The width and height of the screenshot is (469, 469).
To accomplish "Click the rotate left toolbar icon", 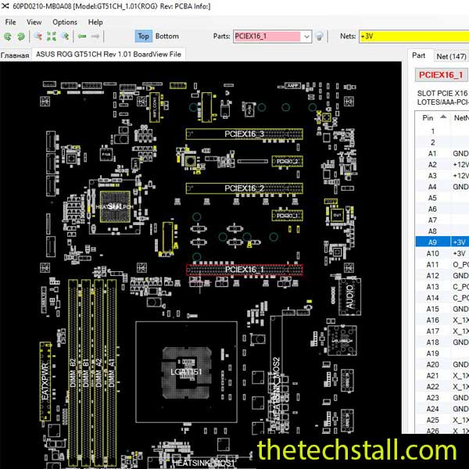I will point(8,37).
